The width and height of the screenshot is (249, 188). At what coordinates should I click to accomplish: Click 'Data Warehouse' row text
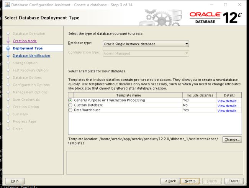pyautogui.click(x=87, y=110)
